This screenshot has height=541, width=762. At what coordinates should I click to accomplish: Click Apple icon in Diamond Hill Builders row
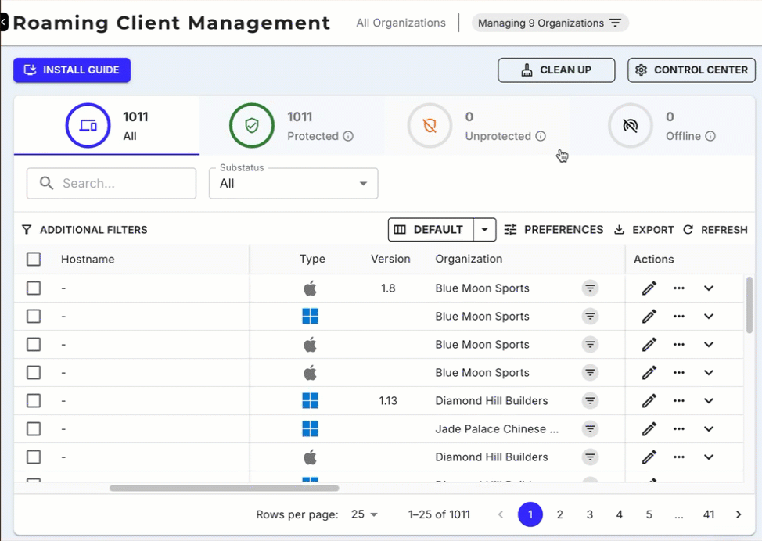310,457
